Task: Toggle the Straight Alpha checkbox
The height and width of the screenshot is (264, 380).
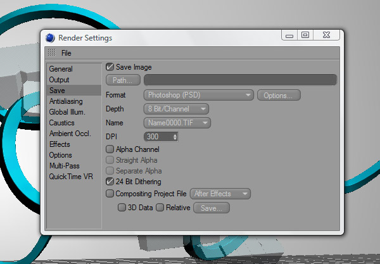Action: pos(110,160)
